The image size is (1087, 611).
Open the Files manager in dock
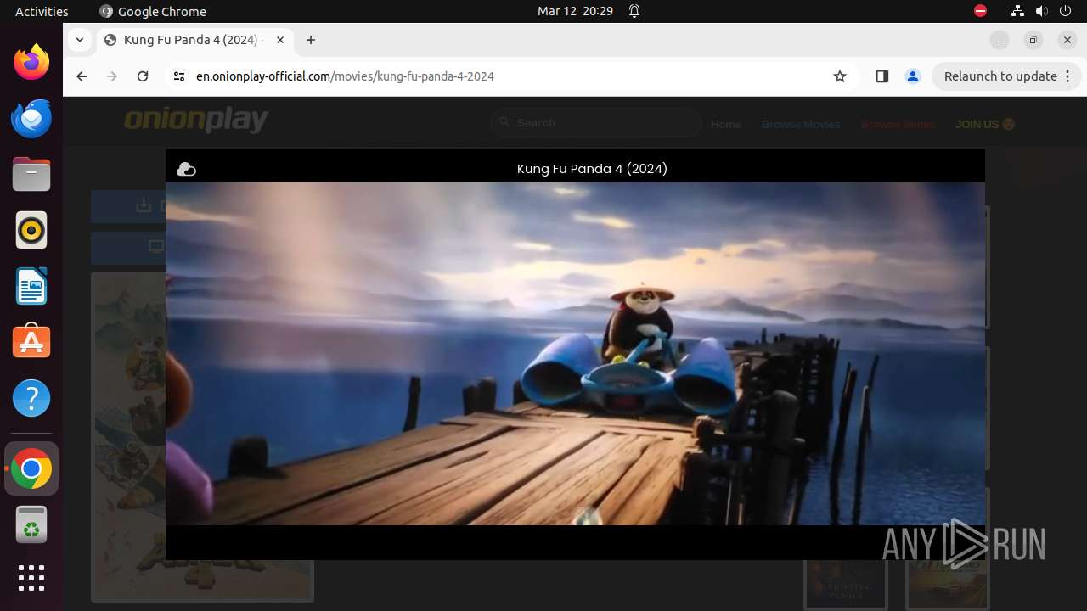[x=31, y=174]
